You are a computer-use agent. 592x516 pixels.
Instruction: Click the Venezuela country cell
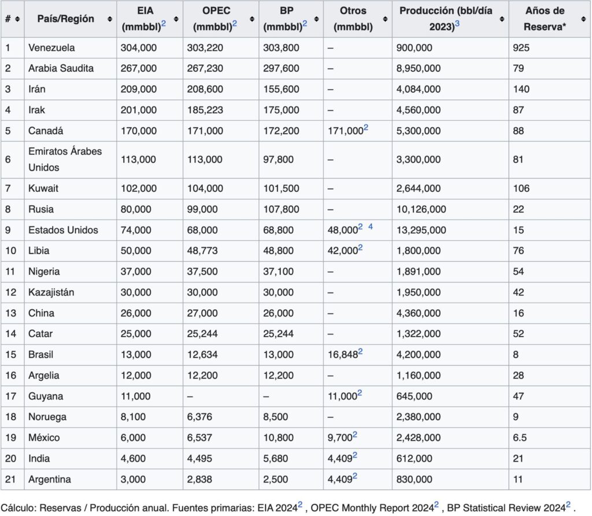[x=51, y=47]
